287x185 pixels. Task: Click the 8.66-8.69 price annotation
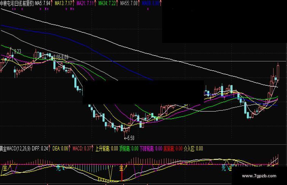pyautogui.click(x=61, y=57)
